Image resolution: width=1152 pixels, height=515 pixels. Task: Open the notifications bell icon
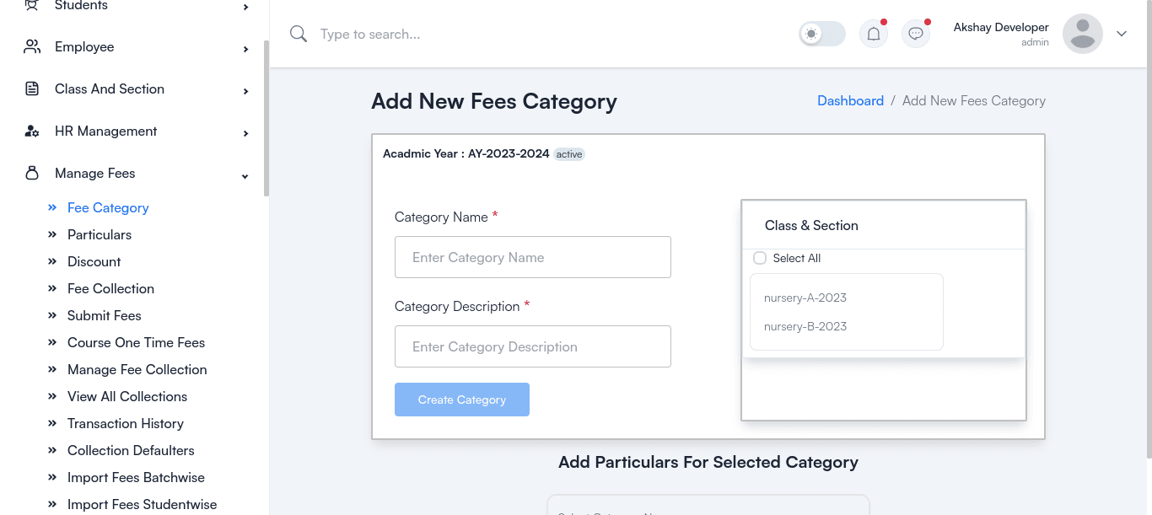874,34
